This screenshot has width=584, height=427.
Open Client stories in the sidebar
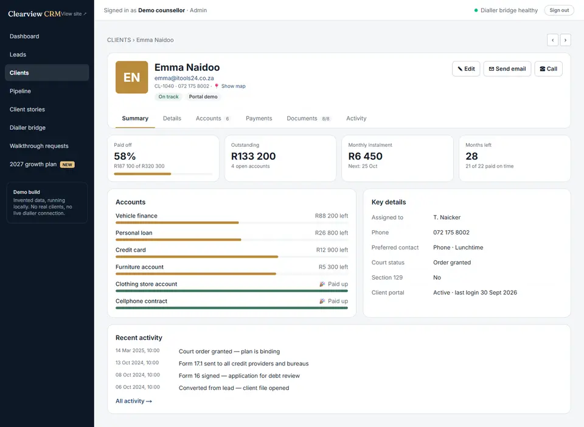(x=47, y=109)
